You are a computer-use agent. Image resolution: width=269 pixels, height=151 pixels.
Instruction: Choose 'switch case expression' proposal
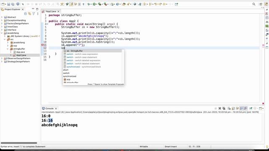[x=92, y=54]
